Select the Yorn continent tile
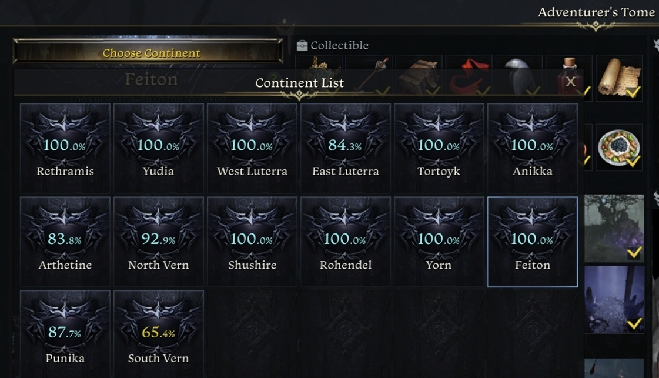 [439, 242]
